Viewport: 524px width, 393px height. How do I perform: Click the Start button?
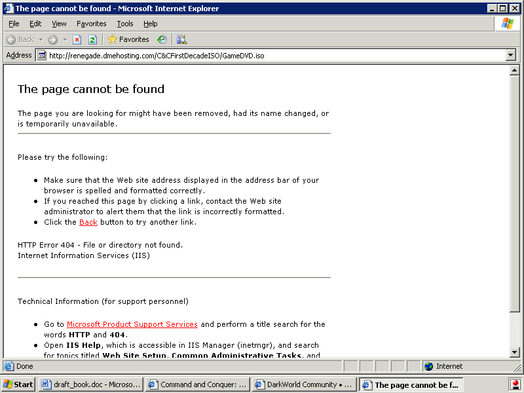18,384
